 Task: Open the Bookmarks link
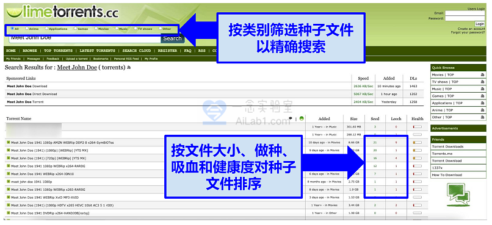coord(101,59)
